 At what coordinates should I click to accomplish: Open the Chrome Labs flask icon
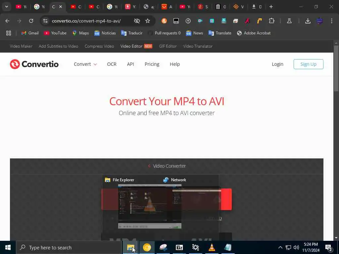[x=289, y=21]
